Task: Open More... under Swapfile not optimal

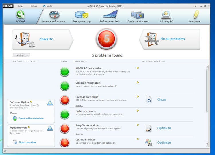Action: 79,134
